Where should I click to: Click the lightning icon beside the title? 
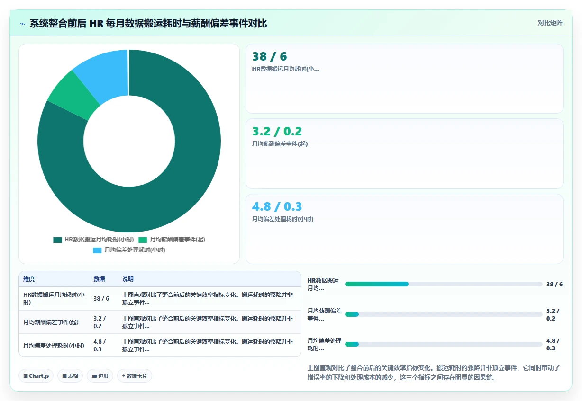pos(23,24)
